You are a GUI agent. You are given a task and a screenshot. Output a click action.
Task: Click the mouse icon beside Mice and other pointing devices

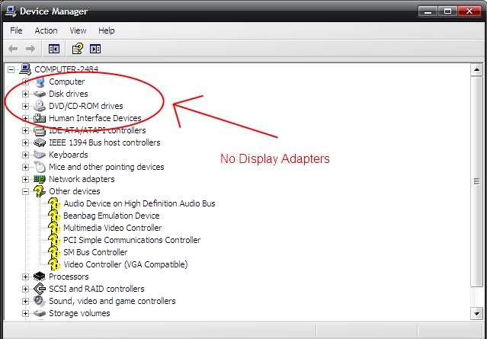40,167
